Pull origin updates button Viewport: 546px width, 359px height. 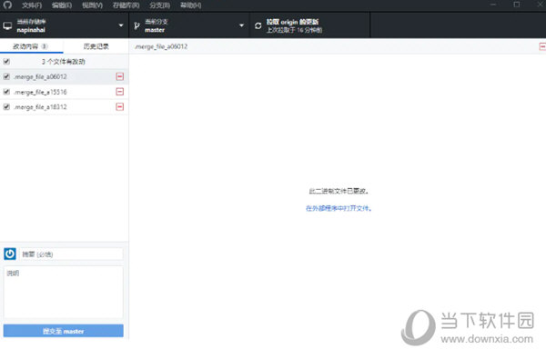pyautogui.click(x=310, y=25)
